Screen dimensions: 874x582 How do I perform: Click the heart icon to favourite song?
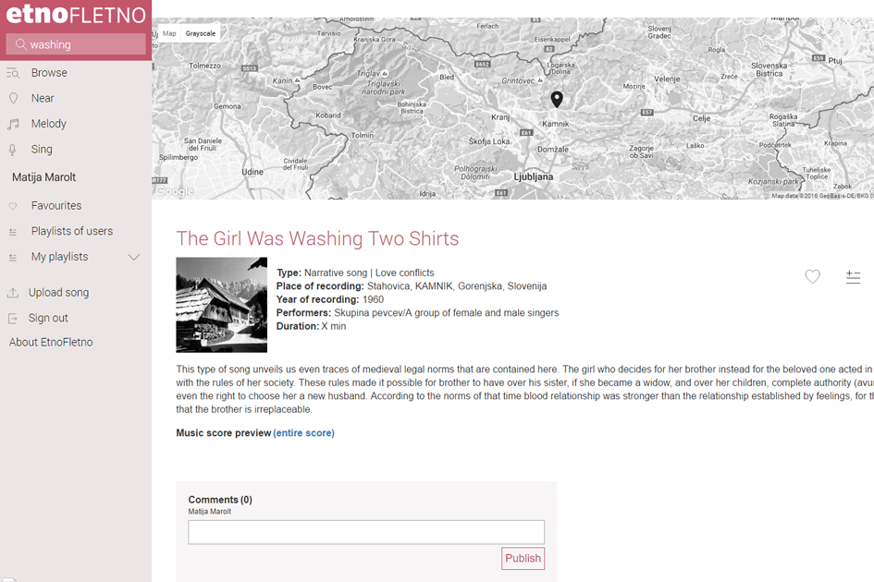point(812,276)
